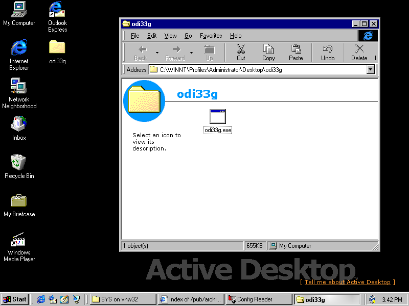Click the Undo toolbar button
The image size is (409, 306).
point(328,53)
